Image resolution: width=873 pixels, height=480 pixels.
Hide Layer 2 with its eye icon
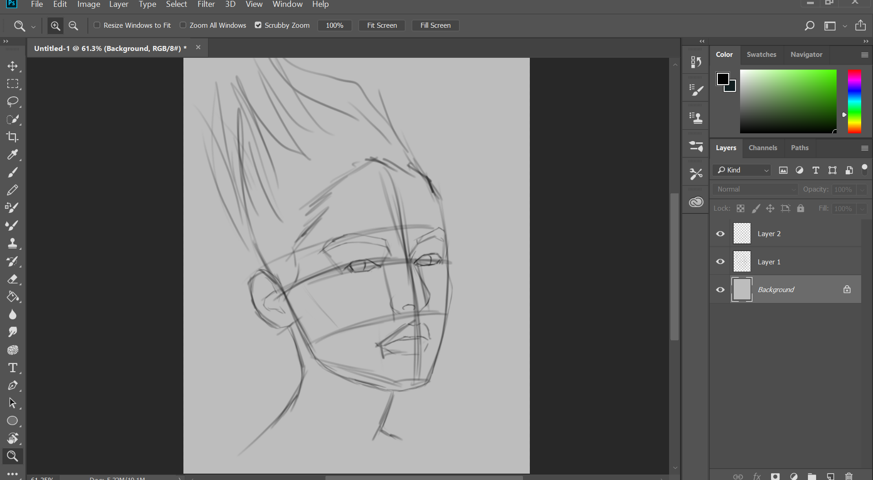pyautogui.click(x=720, y=234)
